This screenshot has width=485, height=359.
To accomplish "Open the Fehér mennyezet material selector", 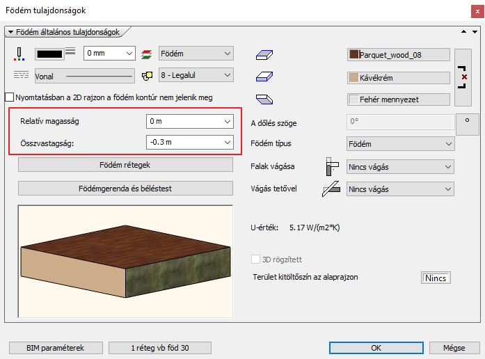I will [399, 99].
